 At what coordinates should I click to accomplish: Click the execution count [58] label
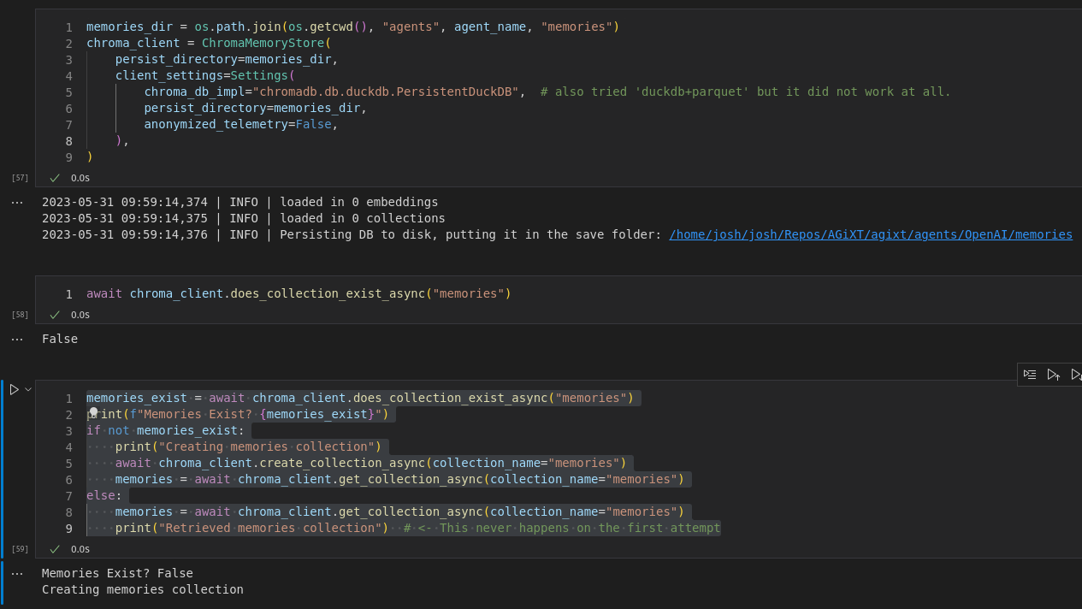tap(19, 315)
